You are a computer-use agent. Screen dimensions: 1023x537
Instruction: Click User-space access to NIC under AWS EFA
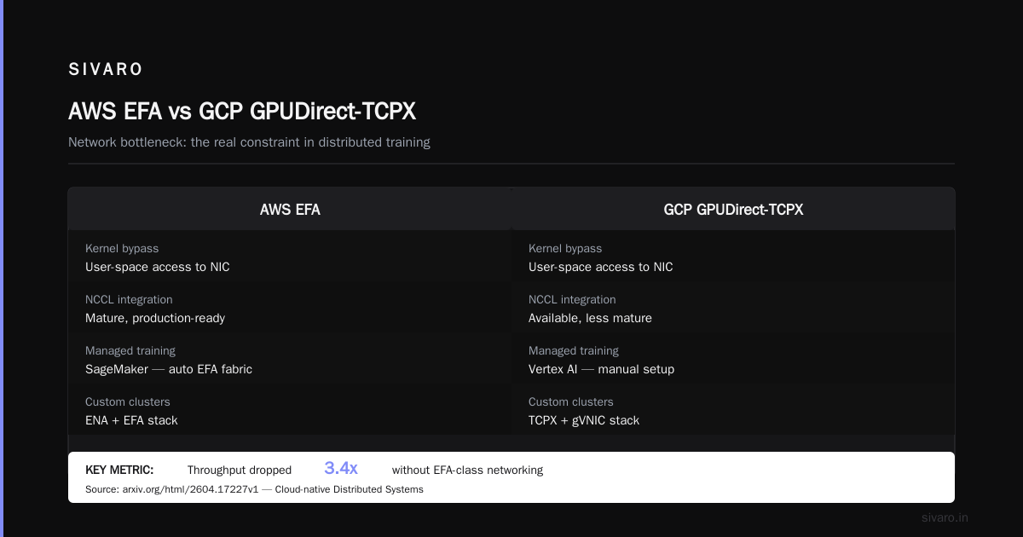tap(158, 267)
